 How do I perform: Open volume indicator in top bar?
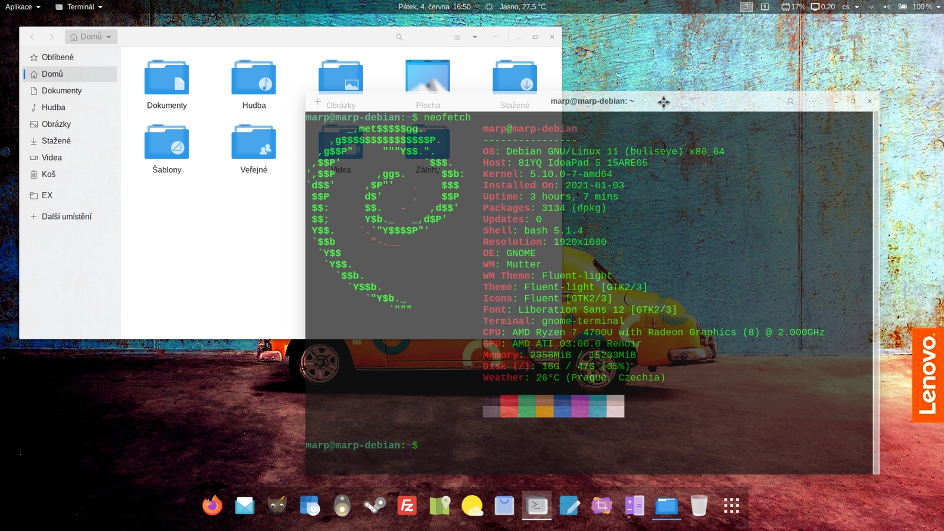[886, 7]
